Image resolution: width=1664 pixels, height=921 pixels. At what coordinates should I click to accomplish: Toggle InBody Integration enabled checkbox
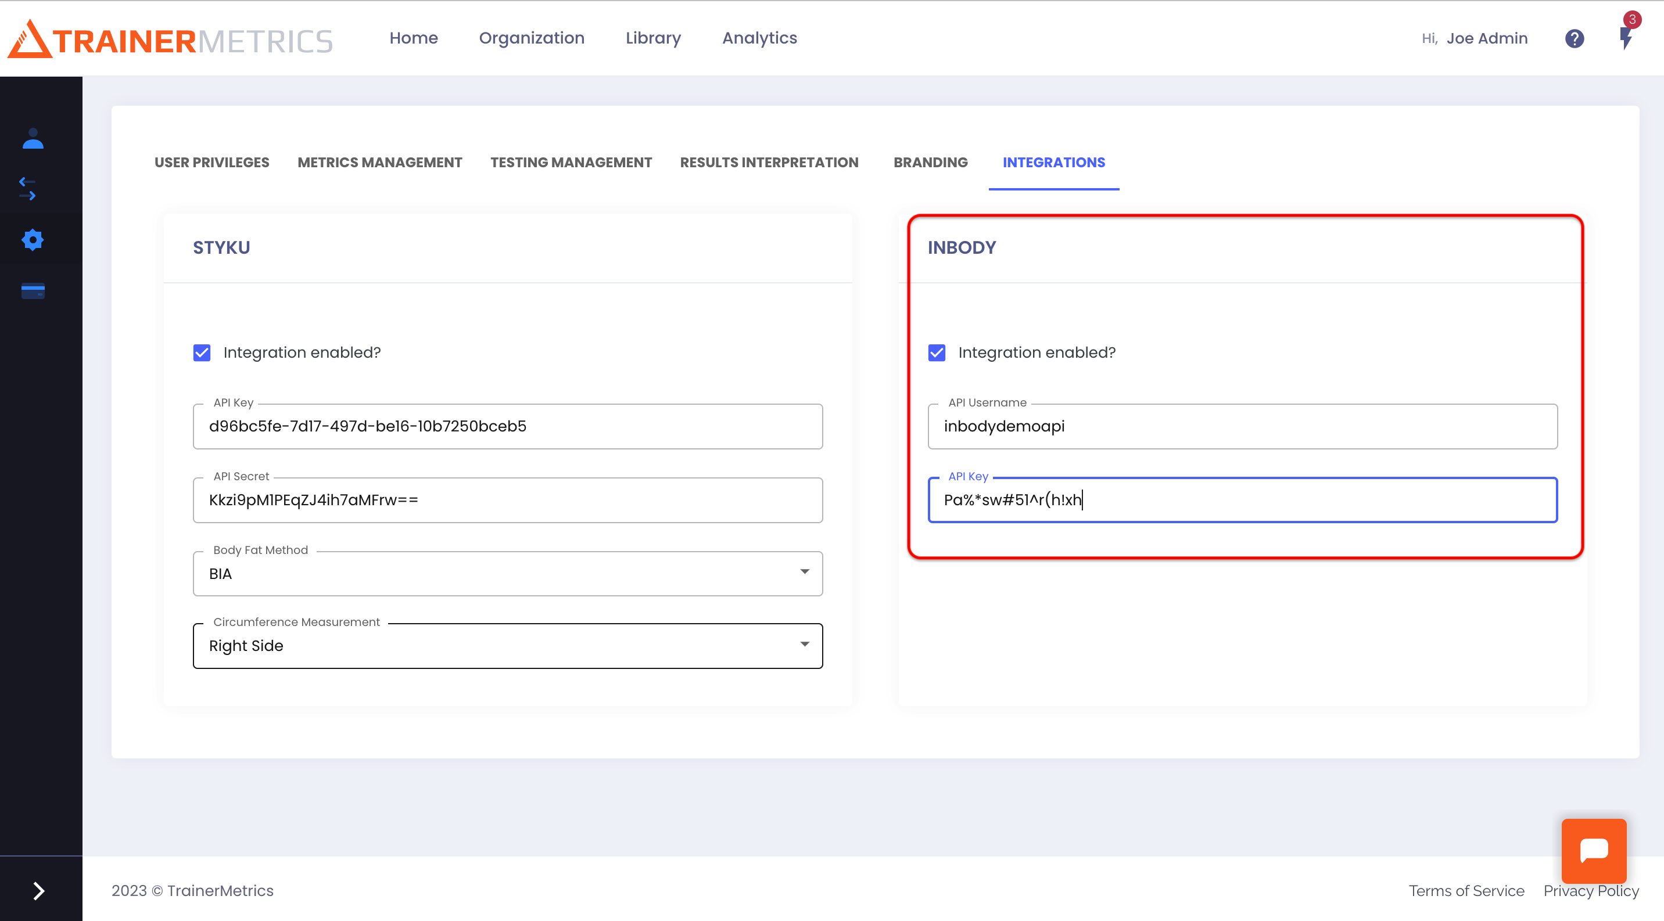[937, 352]
